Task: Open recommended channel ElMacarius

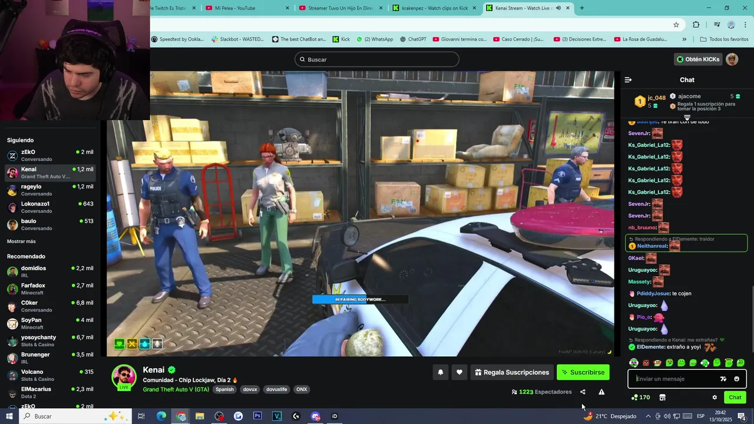Action: [x=50, y=392]
